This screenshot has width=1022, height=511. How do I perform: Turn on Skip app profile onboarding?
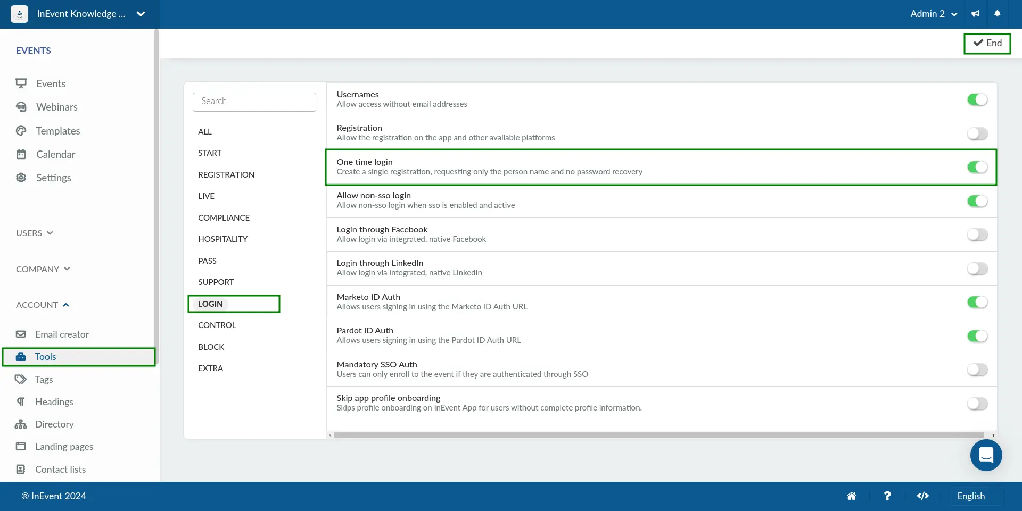click(977, 404)
